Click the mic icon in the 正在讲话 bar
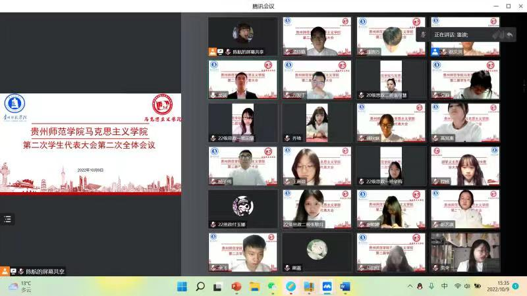 [x=424, y=35]
